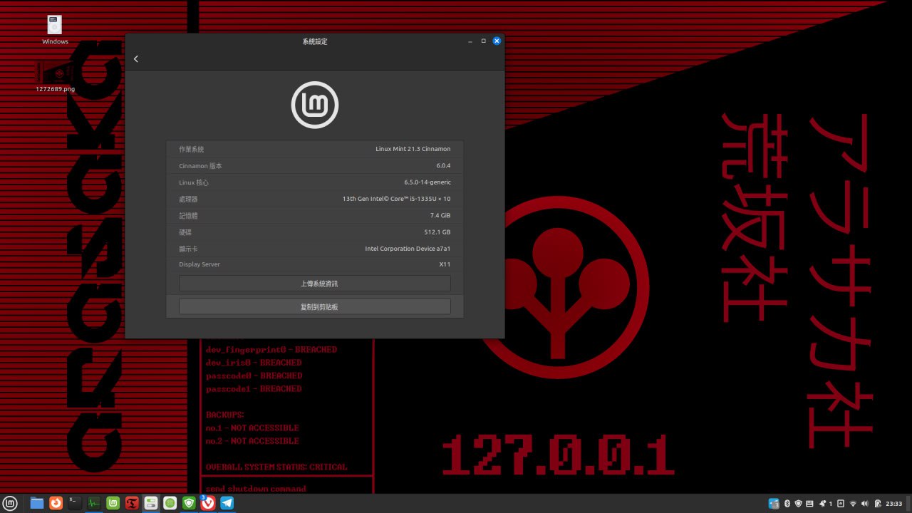The height and width of the screenshot is (513, 912).
Task: Open the sound volume tray applet
Action: click(x=865, y=504)
